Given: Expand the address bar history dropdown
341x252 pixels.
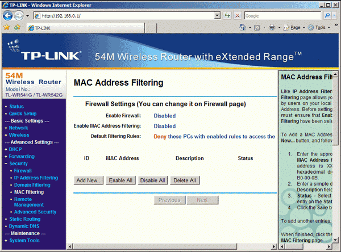Looking at the screenshot, I should tap(217, 16).
